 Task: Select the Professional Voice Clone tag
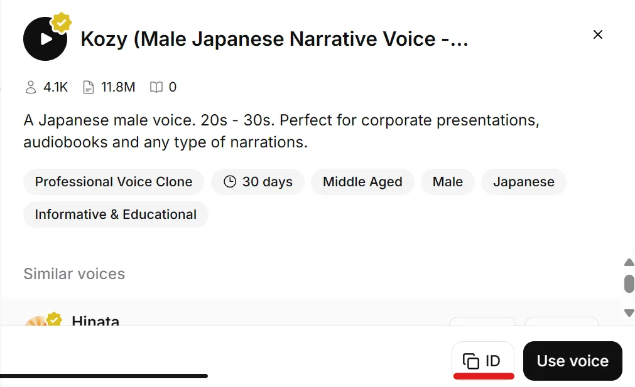(114, 182)
